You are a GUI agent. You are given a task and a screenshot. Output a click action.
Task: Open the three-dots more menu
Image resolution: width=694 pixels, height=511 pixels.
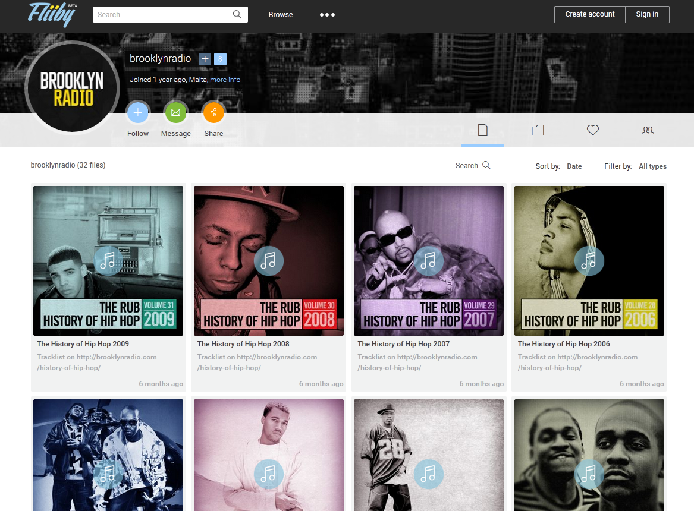tap(327, 15)
